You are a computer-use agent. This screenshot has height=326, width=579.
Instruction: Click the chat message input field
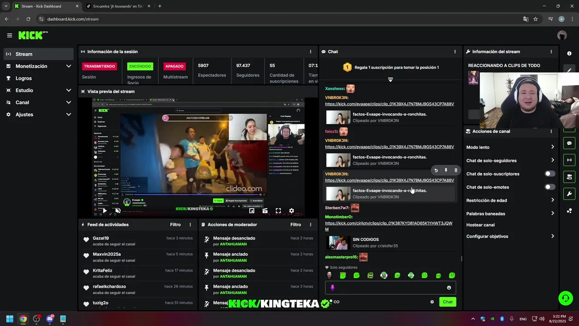pyautogui.click(x=390, y=288)
